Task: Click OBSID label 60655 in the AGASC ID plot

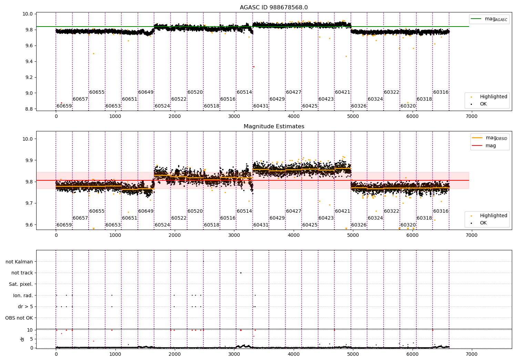Action: pyautogui.click(x=97, y=92)
